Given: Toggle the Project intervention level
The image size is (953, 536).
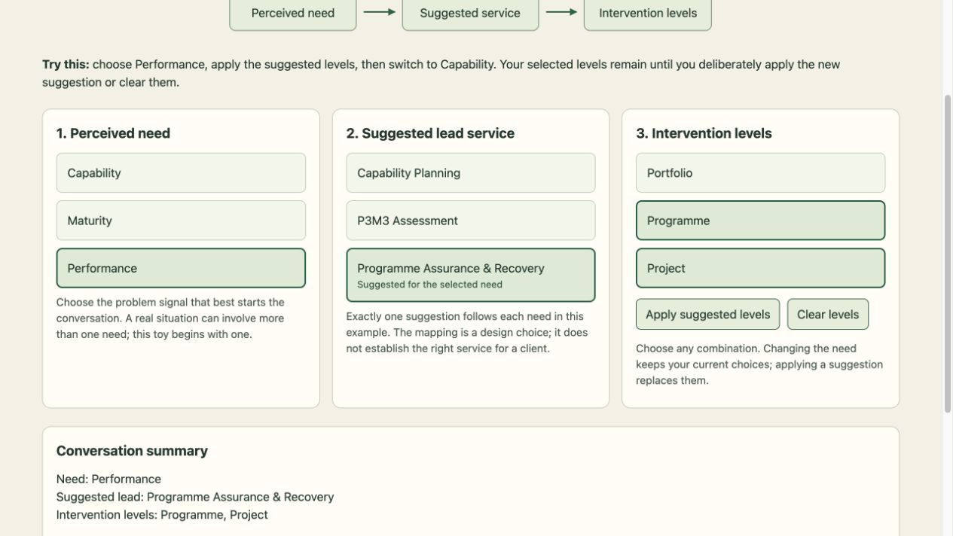Looking at the screenshot, I should pyautogui.click(x=760, y=268).
